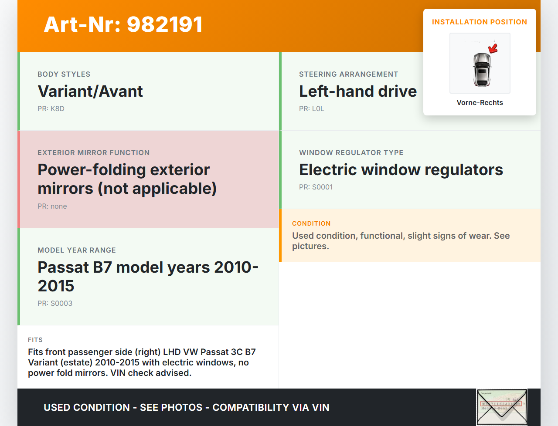
Task: Click the STEERING ARRANGEMENT label
Action: [349, 74]
